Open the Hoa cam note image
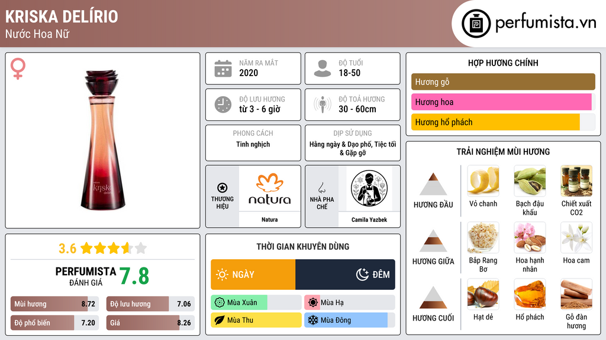 (x=576, y=237)
